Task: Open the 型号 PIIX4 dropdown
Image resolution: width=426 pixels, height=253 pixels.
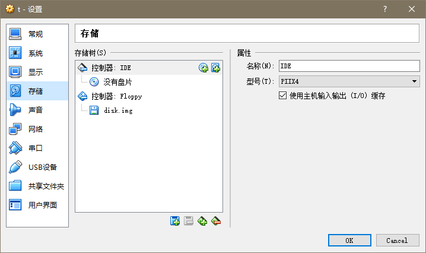Action: (349, 81)
